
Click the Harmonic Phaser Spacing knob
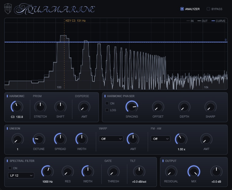click(132, 107)
